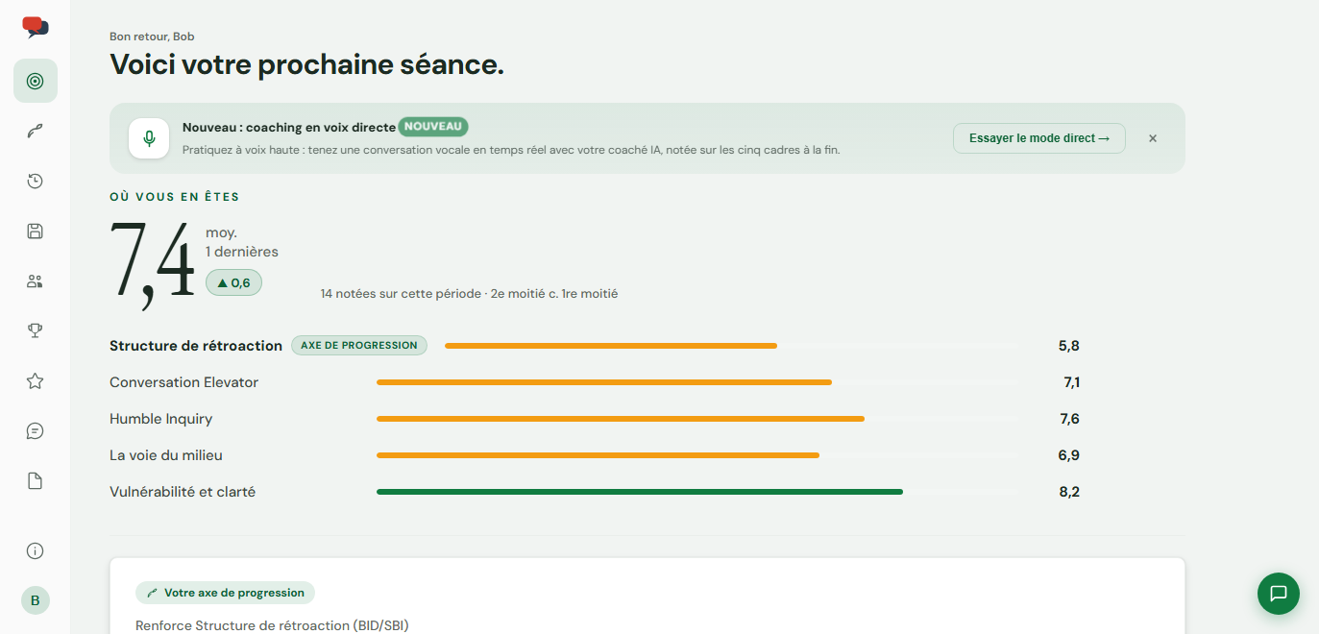The width and height of the screenshot is (1319, 634).
Task: Click the NOUVEAU badge
Action: (x=433, y=127)
